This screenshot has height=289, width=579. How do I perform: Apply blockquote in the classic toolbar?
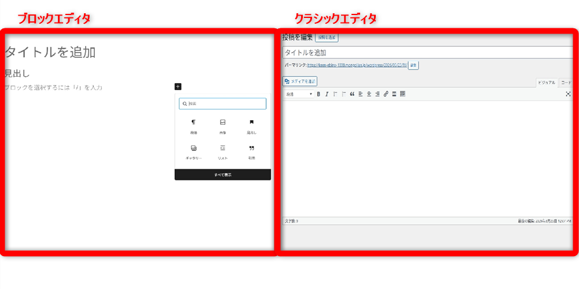[x=352, y=94]
